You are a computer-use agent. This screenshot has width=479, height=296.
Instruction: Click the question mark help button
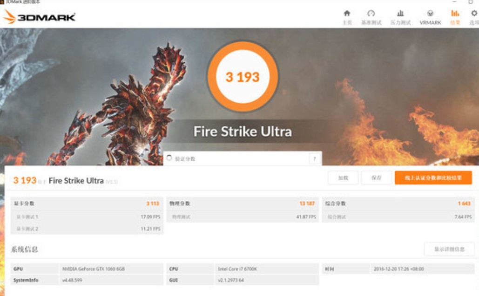pos(314,159)
